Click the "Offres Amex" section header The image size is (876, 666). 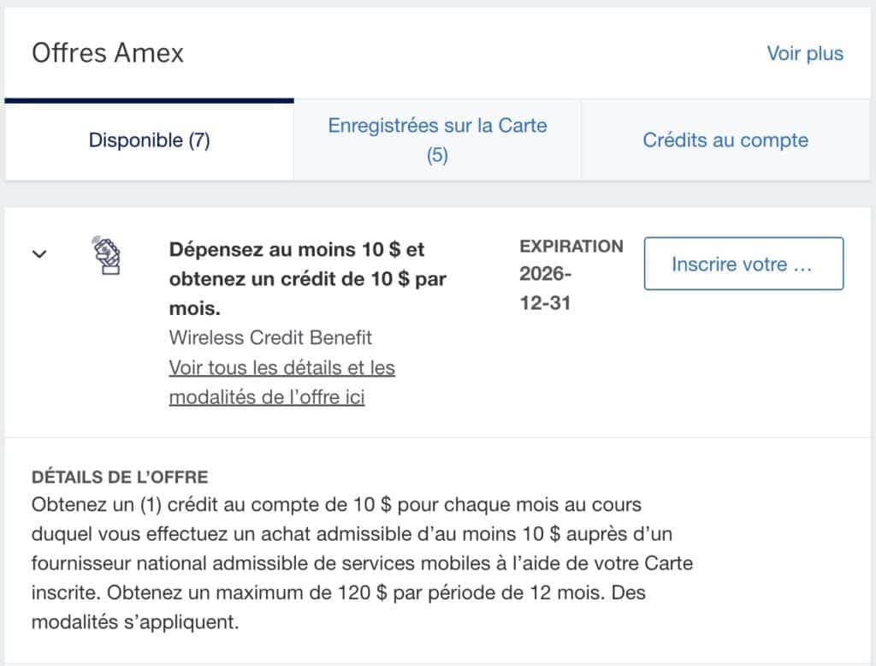click(108, 53)
